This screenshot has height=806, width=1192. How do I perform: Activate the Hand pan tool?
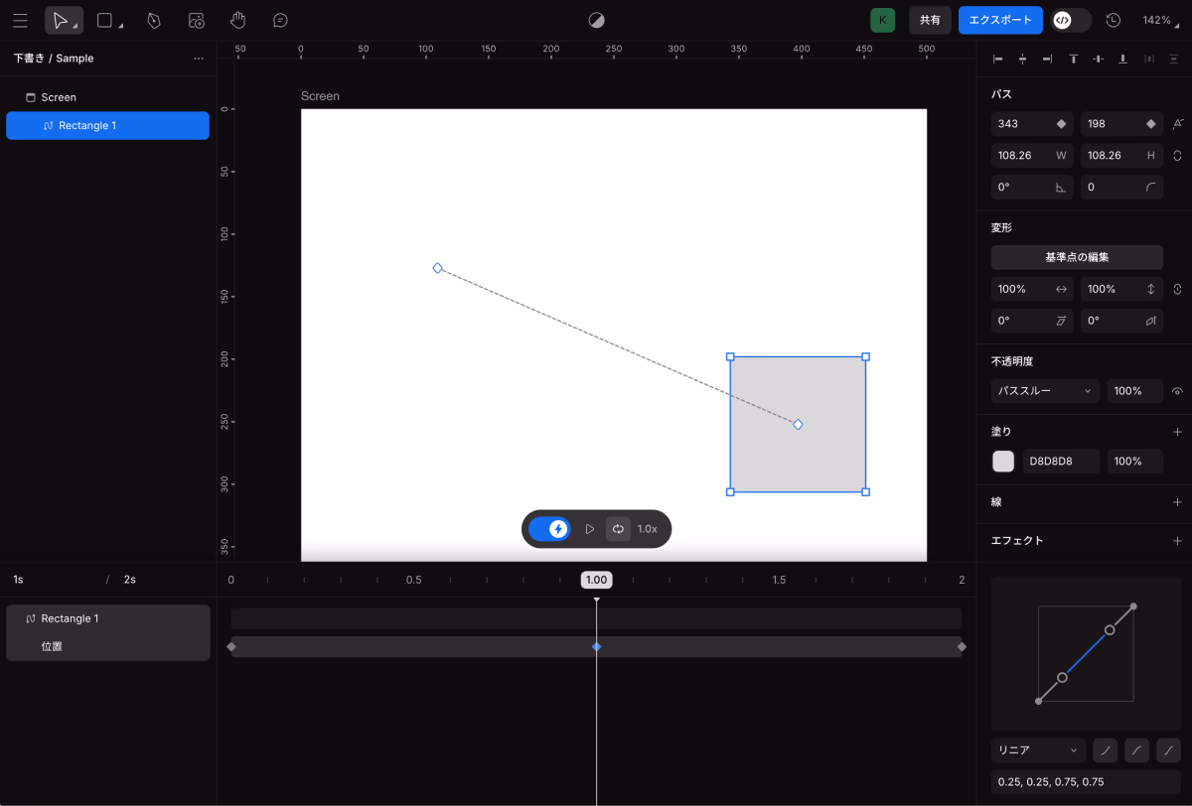tap(237, 20)
